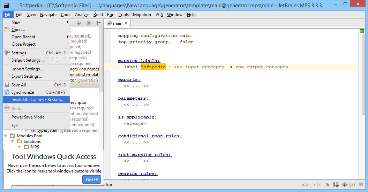Viewport: 368px width, 192px height.
Task: Choose Synchronize in the File menu
Action: 36,92
